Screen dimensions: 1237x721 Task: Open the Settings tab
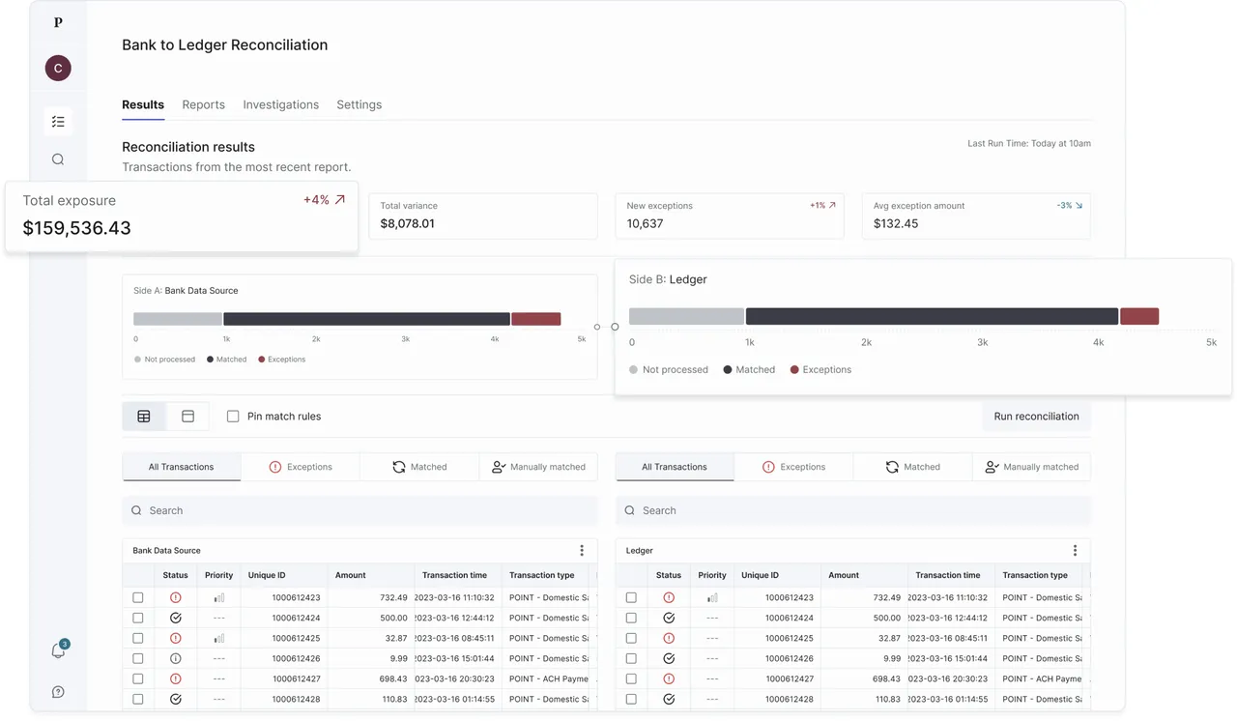click(359, 104)
